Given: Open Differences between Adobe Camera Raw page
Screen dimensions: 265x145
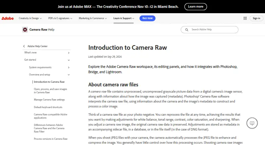Looking at the screenshot, I should 49,128.
